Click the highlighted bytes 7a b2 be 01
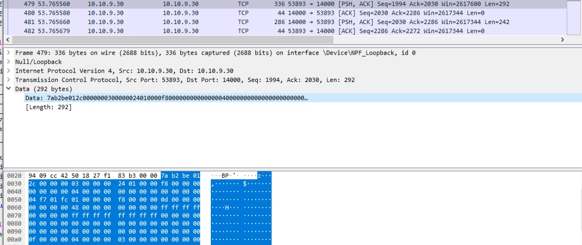 click(x=180, y=175)
